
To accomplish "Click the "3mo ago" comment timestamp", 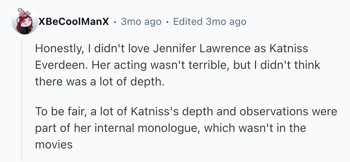I will 141,22.
